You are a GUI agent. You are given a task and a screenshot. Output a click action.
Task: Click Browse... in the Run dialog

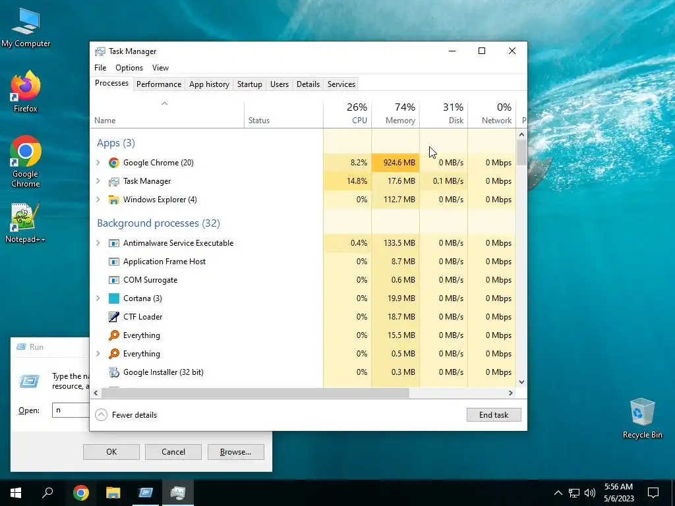coord(235,452)
